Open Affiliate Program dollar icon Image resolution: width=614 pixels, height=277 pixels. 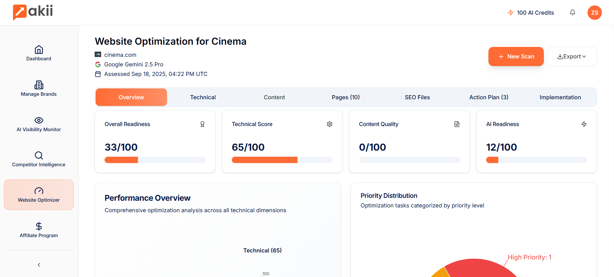click(x=39, y=226)
